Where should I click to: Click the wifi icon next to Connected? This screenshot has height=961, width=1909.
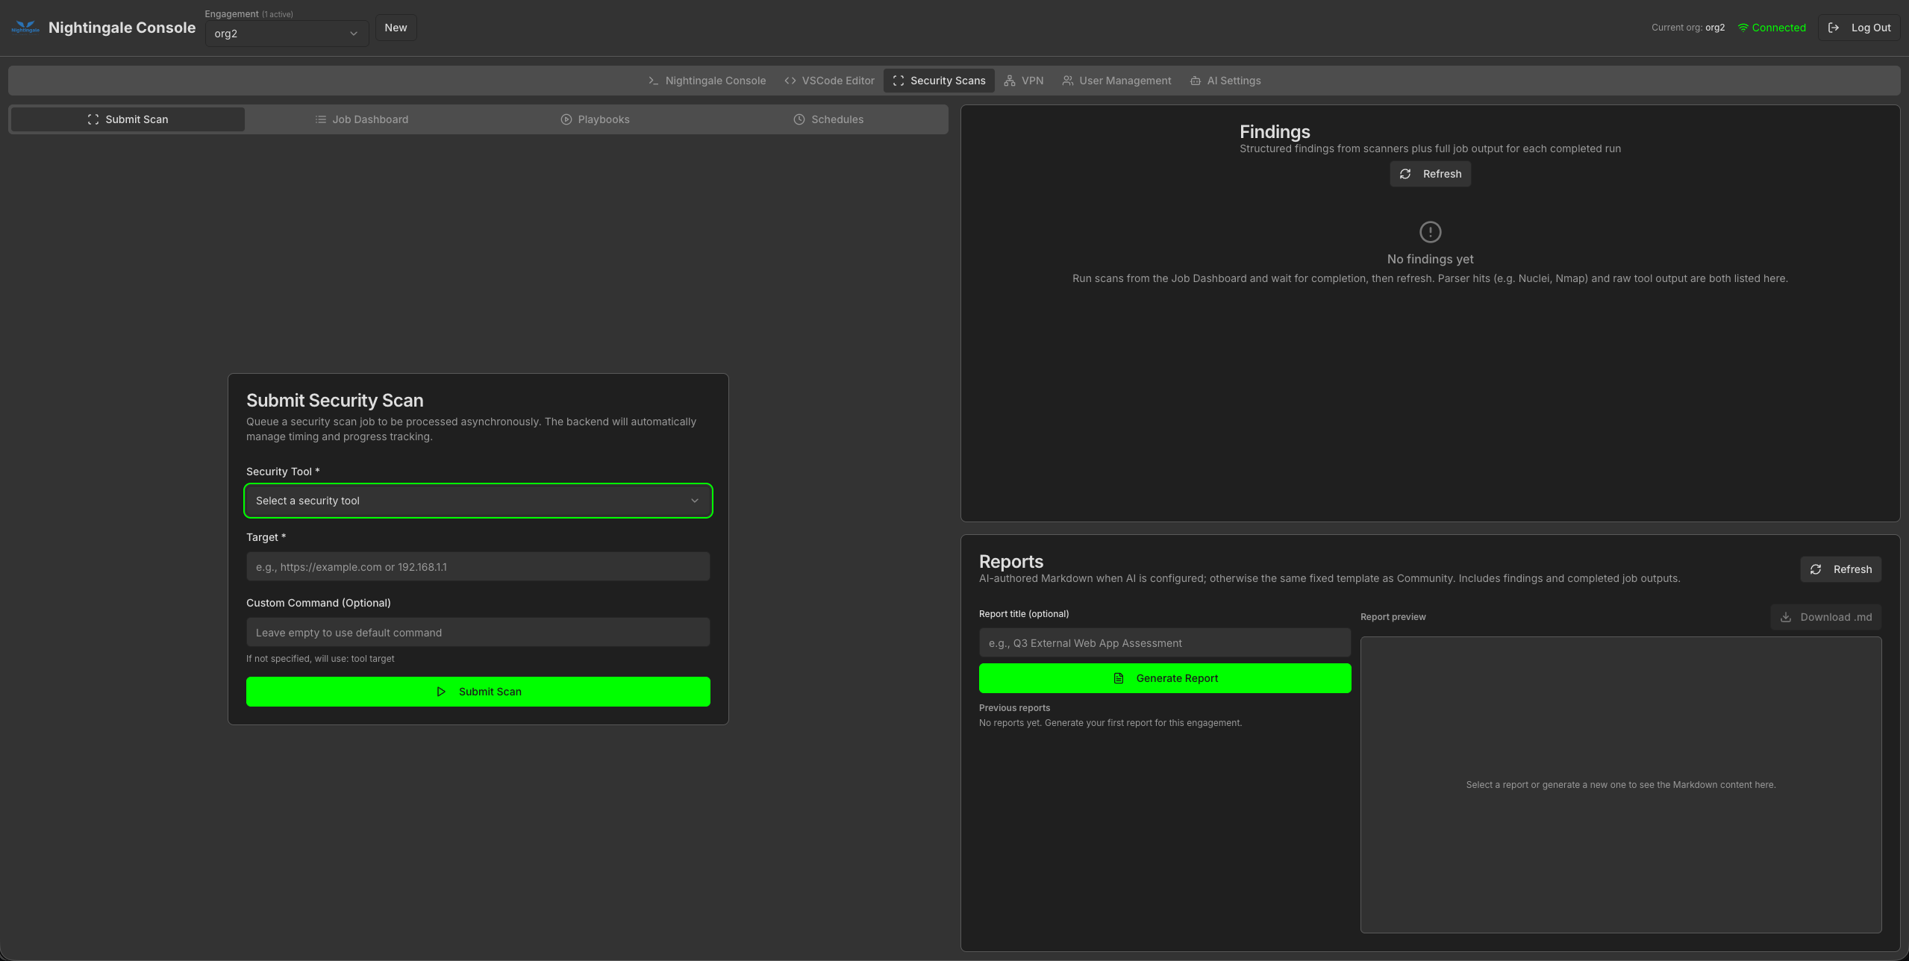tap(1743, 28)
